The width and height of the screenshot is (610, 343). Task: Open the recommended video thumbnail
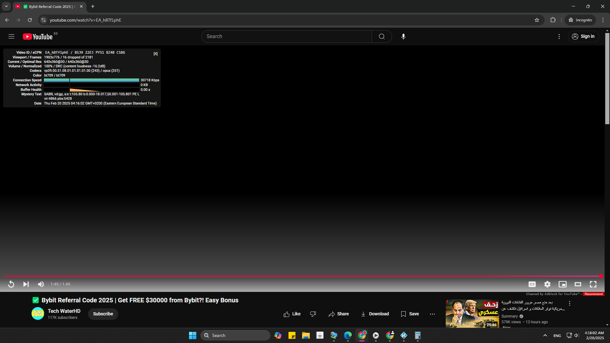click(x=472, y=313)
